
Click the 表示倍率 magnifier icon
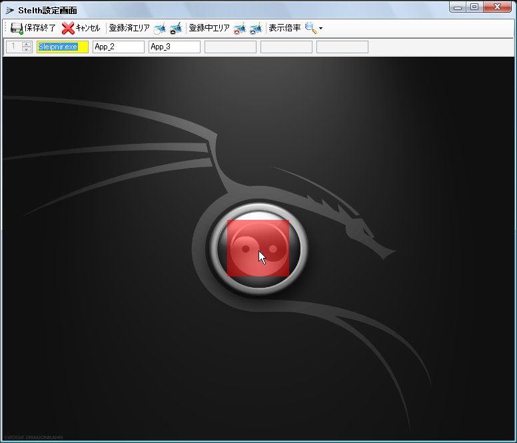[x=311, y=29]
